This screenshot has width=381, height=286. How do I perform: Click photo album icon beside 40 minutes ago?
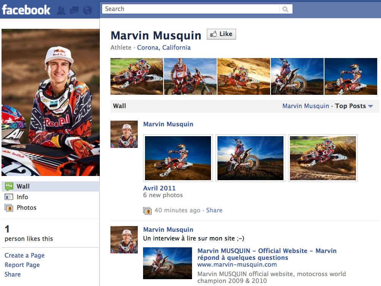[148, 211]
